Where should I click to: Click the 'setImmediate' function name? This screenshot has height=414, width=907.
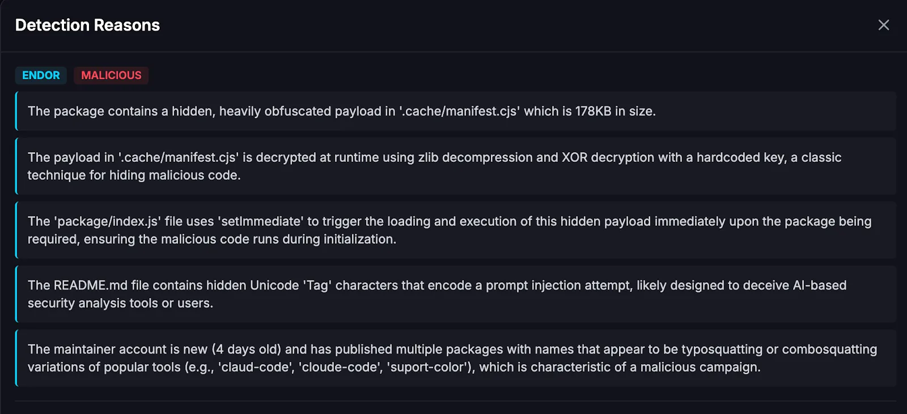(x=261, y=222)
